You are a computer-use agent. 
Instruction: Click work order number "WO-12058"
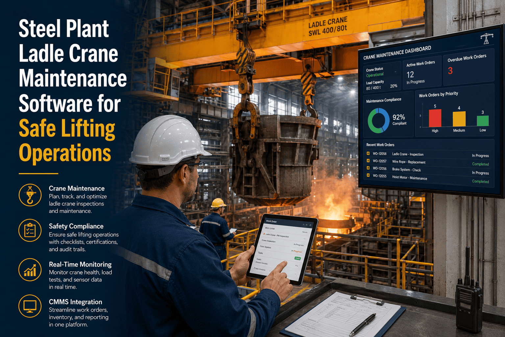pyautogui.click(x=379, y=154)
